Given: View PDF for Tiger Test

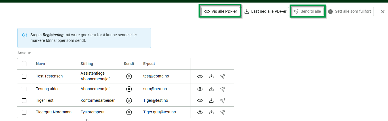Looking at the screenshot, I should (200, 101).
